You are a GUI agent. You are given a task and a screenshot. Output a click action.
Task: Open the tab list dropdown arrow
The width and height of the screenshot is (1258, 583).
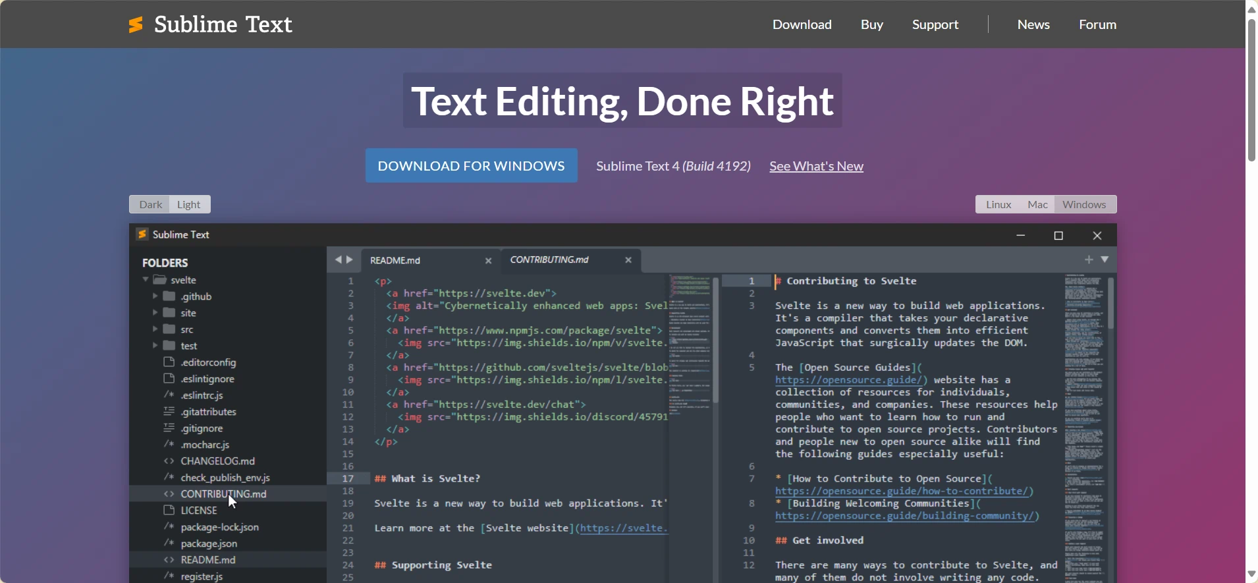point(1105,260)
